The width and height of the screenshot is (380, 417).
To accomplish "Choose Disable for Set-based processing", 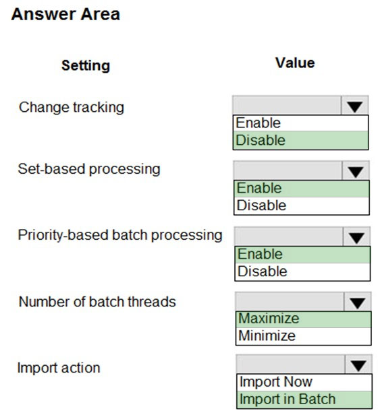I will click(x=302, y=205).
